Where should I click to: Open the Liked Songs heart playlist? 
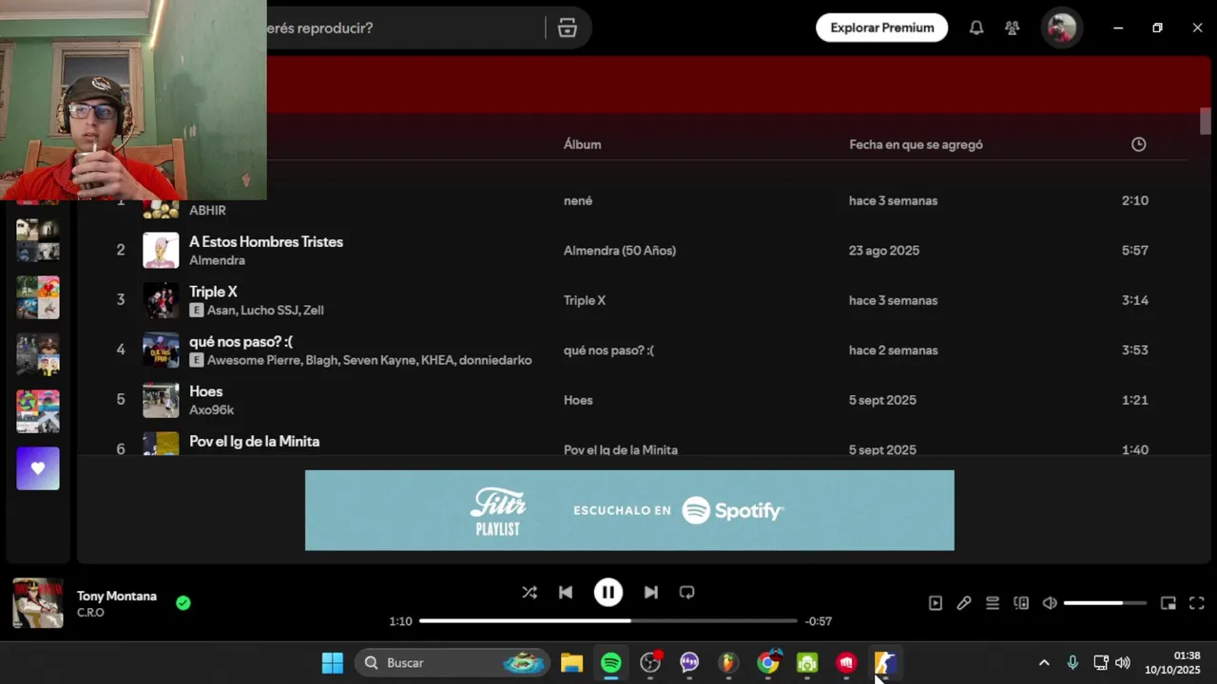click(x=38, y=468)
